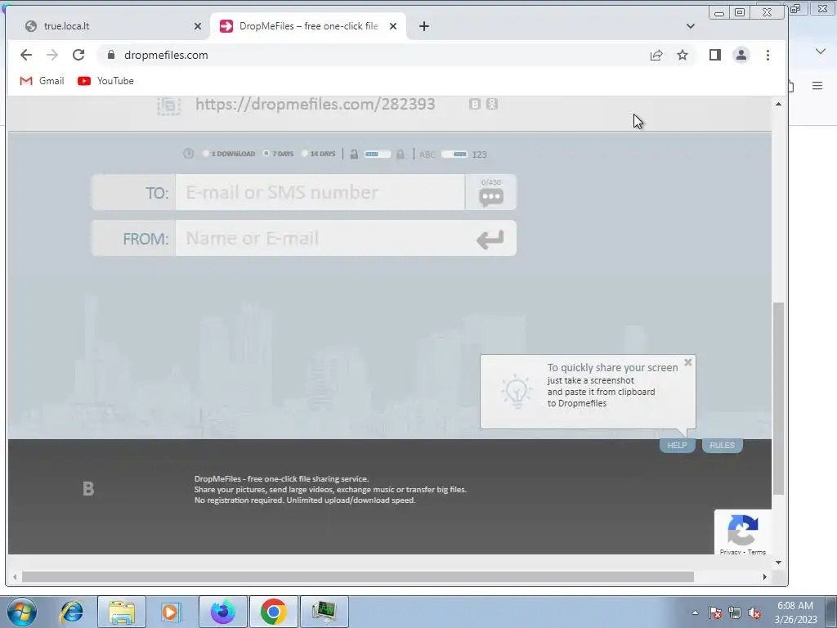Image resolution: width=837 pixels, height=628 pixels.
Task: Share link via VK 'B' icon near URL
Action: [475, 104]
